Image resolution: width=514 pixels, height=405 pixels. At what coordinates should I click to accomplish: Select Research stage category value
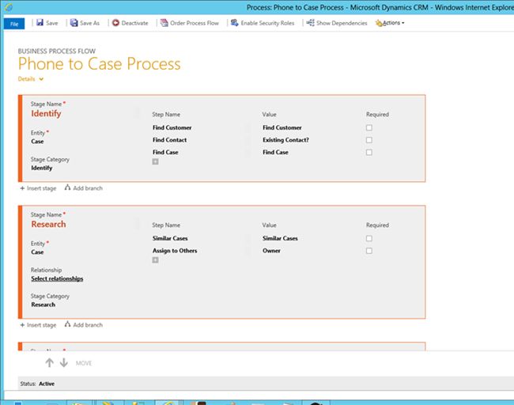(43, 305)
